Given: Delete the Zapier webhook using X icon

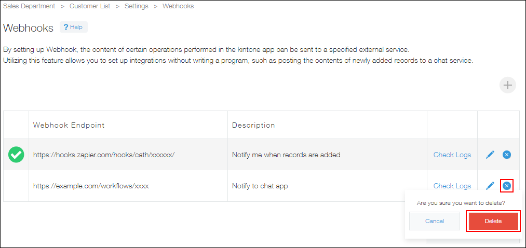Looking at the screenshot, I should pyautogui.click(x=507, y=155).
